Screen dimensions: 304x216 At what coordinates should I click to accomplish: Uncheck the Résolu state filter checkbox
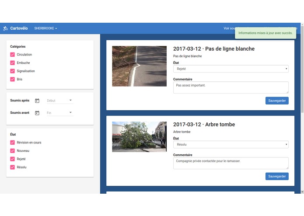tap(12, 167)
